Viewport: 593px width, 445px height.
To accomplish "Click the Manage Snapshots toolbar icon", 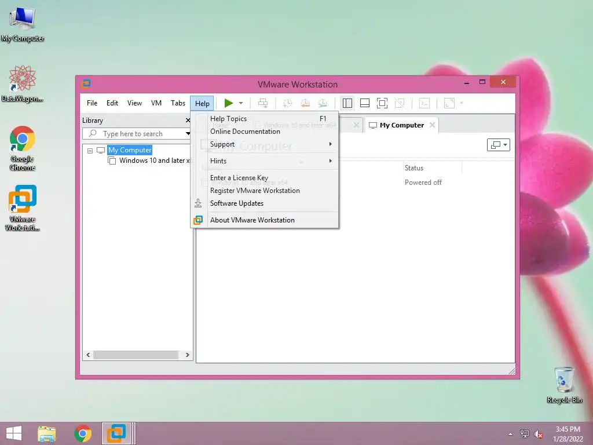I will [323, 103].
